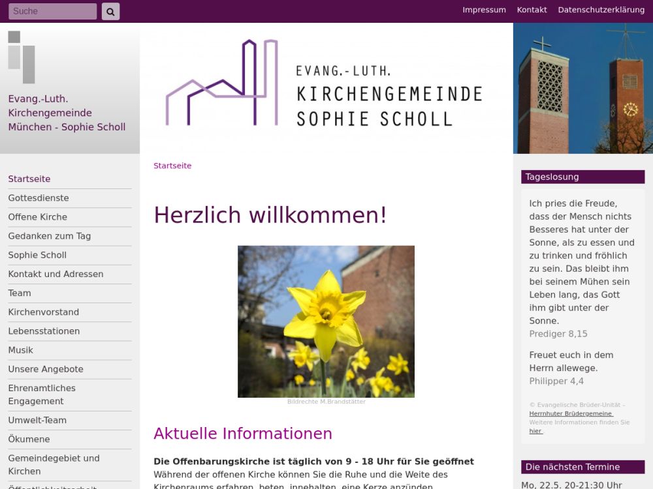Click the 'hier' link under Tageslosung
The image size is (653, 489).
point(535,431)
